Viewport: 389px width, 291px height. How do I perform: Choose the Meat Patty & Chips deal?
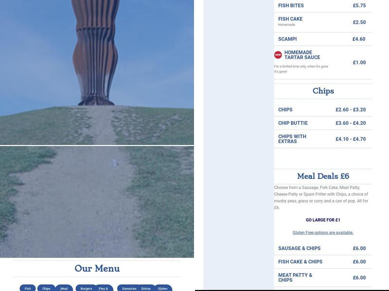pos(323,277)
